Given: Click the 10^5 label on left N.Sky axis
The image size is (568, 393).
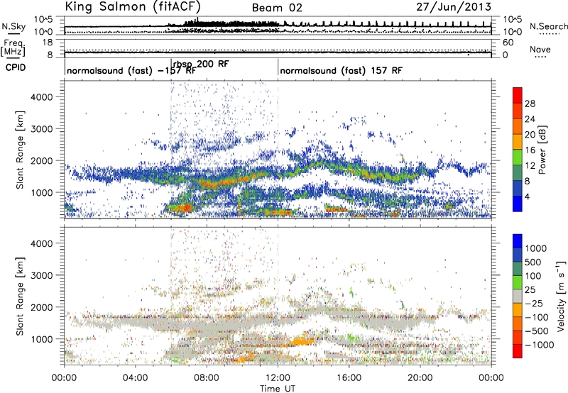Looking at the screenshot, I should point(43,19).
